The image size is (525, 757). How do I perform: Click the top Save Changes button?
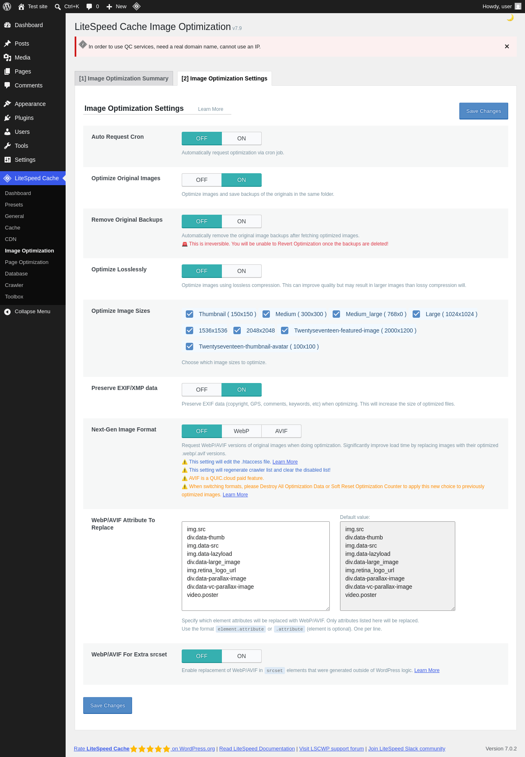coord(484,111)
